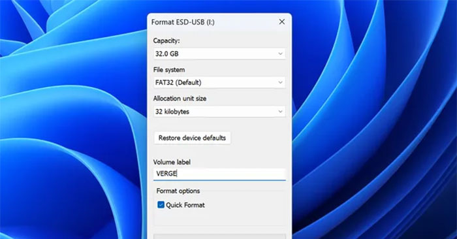Click the Volume label caption
Screen dimensions: 457x239
click(172, 162)
